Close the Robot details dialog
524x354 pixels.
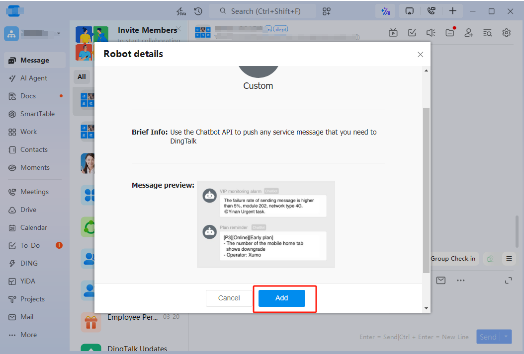(420, 55)
